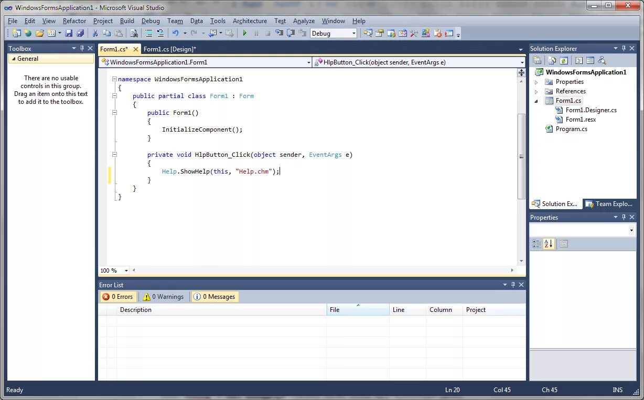Open the Properties panel object dropdown
This screenshot has width=644, height=400.
click(631, 231)
